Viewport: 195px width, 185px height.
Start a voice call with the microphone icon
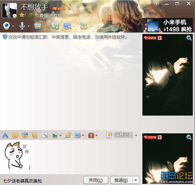point(22,26)
